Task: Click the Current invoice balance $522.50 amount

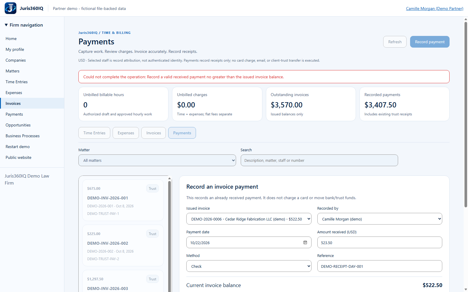Action: pyautogui.click(x=432, y=285)
